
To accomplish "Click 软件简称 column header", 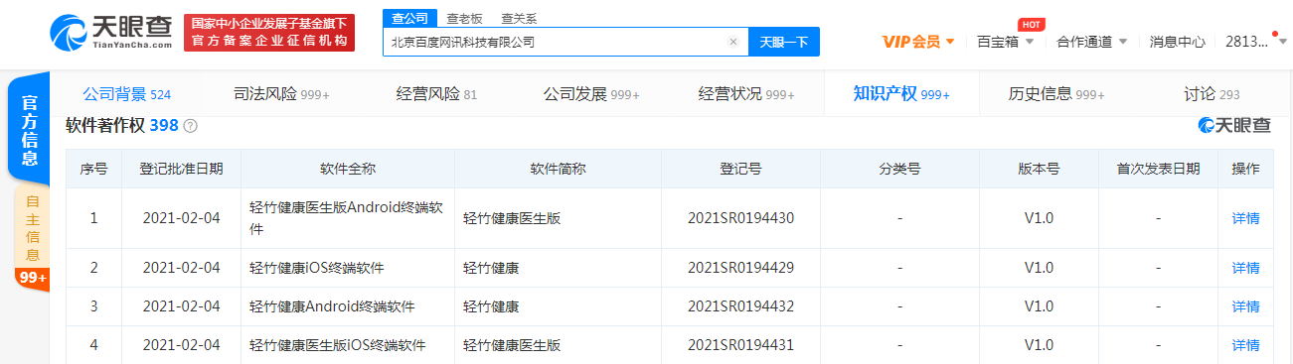I will 558,169.
